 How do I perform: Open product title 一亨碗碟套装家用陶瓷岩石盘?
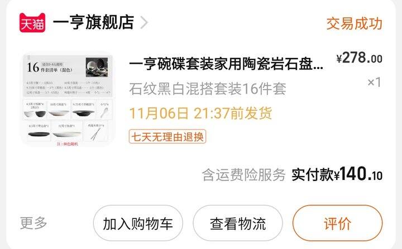coord(226,64)
